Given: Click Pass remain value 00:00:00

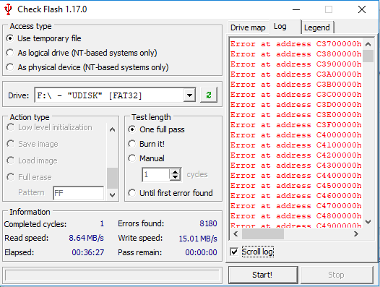Looking at the screenshot, I should tap(201, 252).
